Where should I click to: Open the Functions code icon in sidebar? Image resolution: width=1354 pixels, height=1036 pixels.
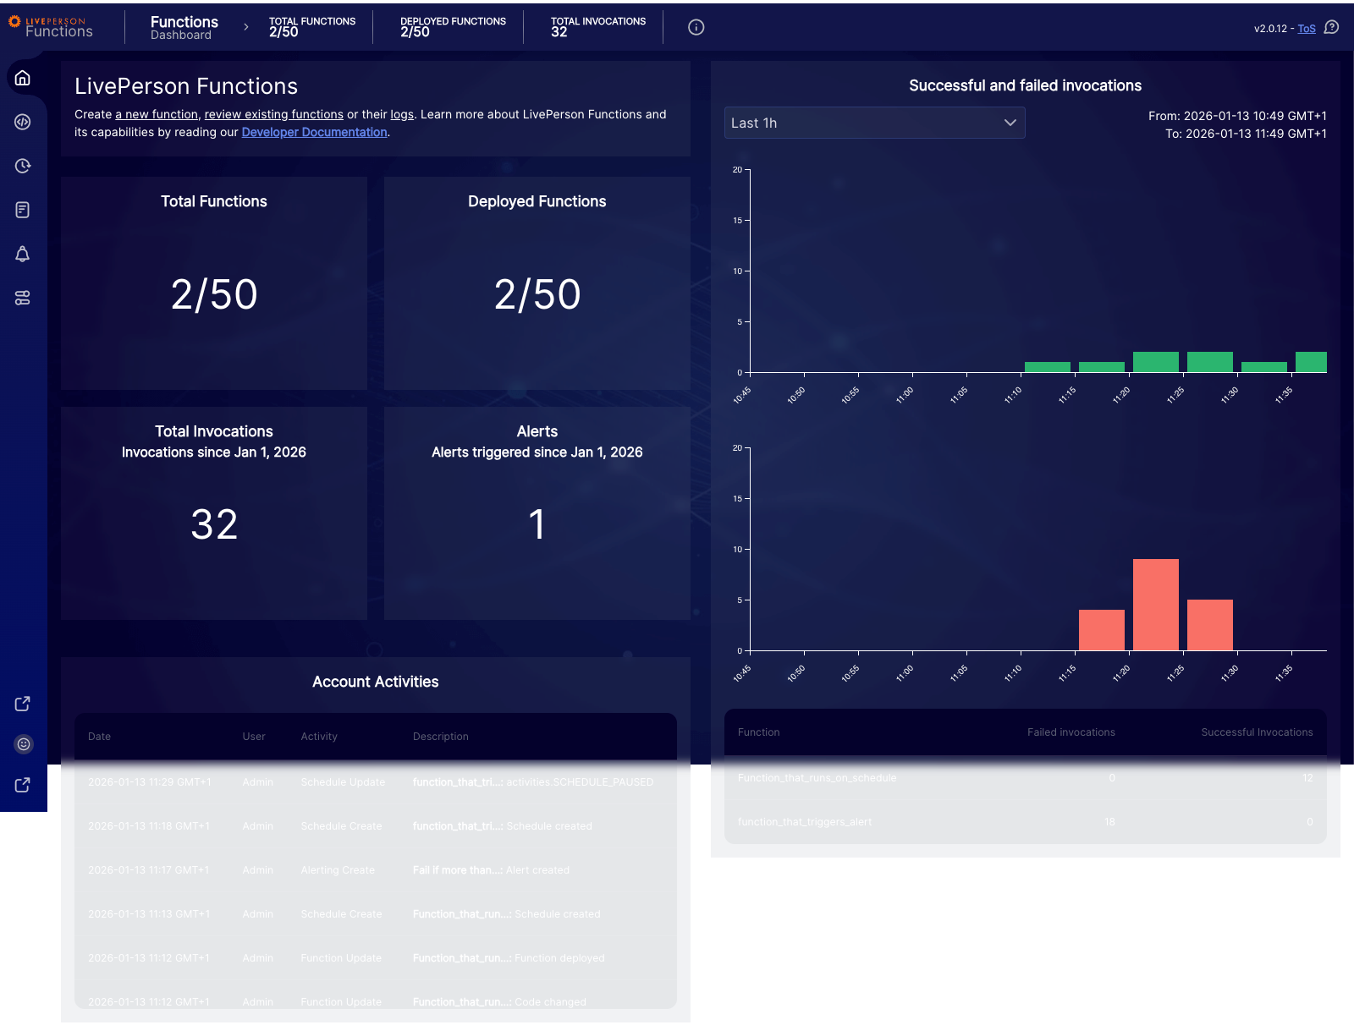pyautogui.click(x=23, y=122)
